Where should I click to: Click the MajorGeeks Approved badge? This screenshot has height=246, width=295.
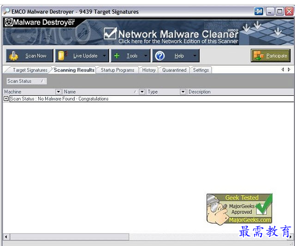[x=239, y=209]
